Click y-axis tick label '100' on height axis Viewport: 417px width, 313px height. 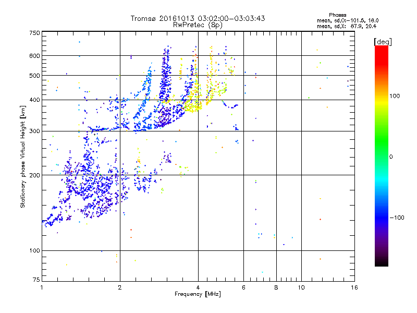pyautogui.click(x=35, y=250)
